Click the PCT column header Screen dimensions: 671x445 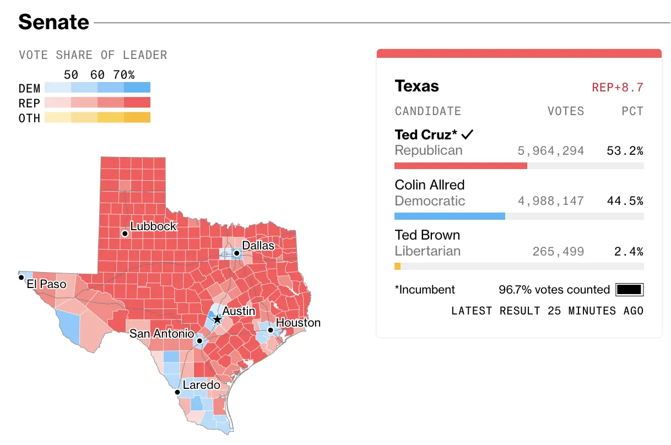click(632, 111)
